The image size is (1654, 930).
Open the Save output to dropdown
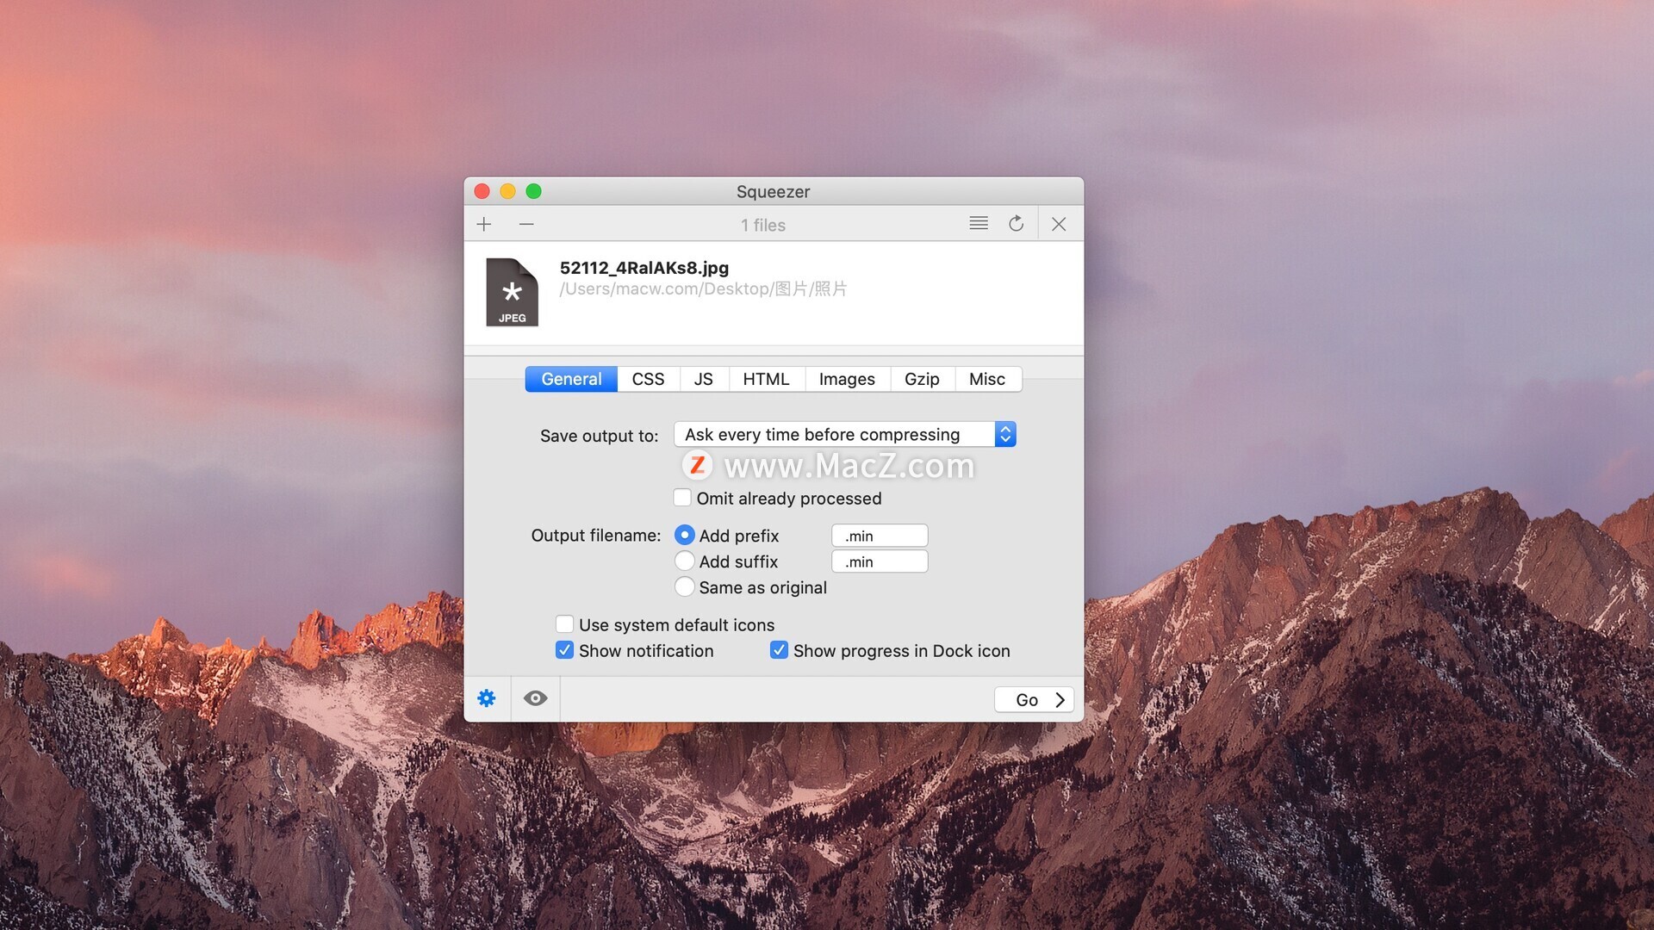845,434
